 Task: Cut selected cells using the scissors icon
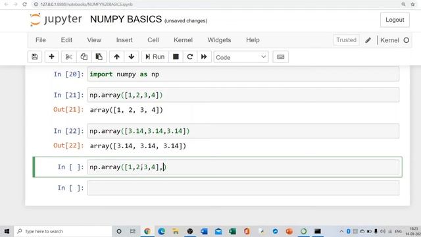(x=68, y=57)
